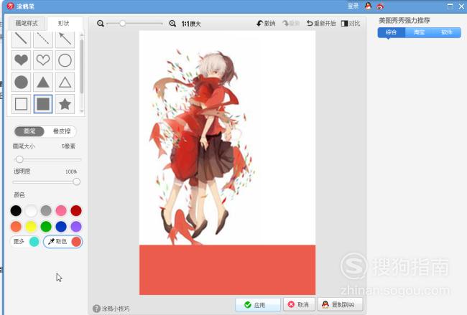Pick the purple color swatch
Screen dimensions: 467x315
click(76, 226)
